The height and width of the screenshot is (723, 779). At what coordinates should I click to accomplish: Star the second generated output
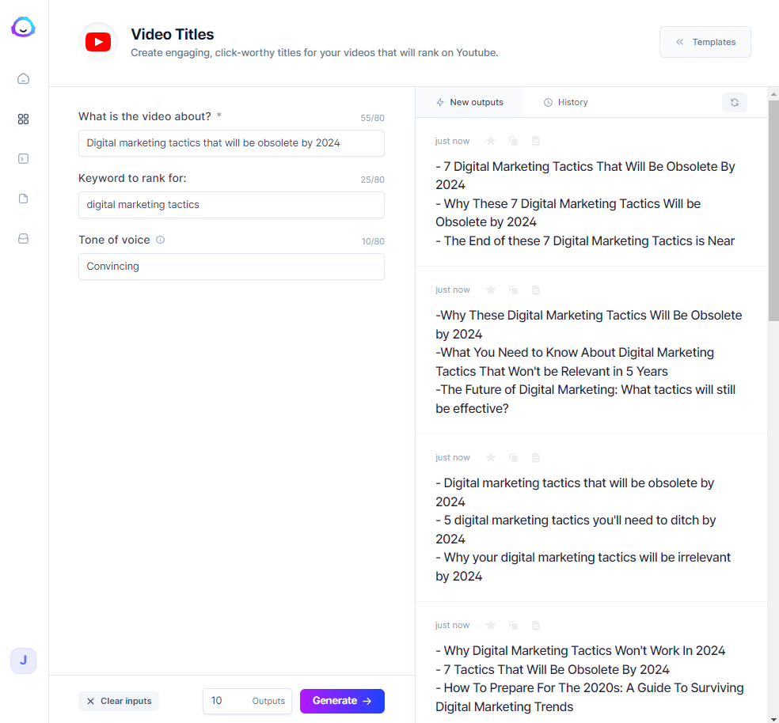pyautogui.click(x=490, y=290)
